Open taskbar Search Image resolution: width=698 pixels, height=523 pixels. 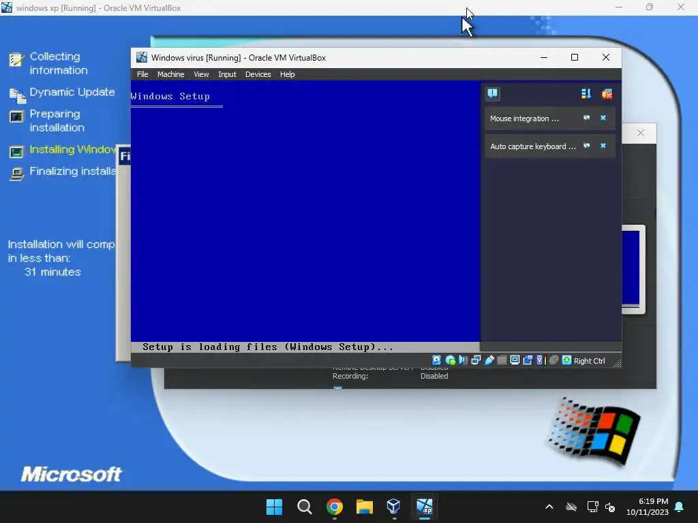click(x=305, y=507)
